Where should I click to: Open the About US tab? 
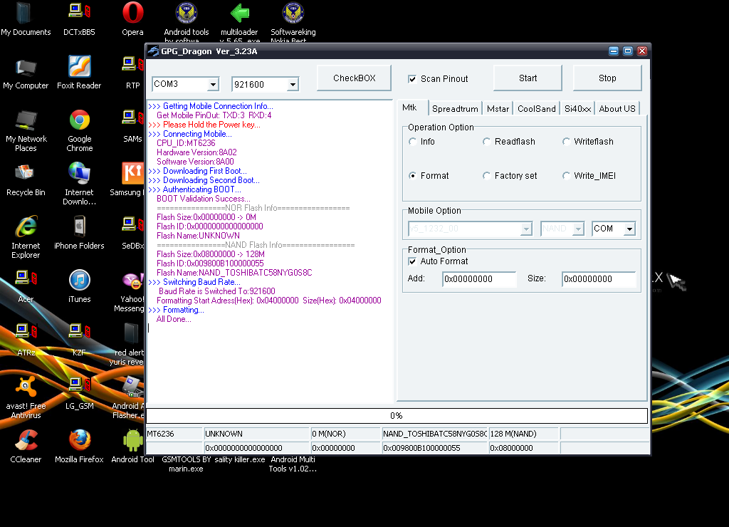pos(617,109)
